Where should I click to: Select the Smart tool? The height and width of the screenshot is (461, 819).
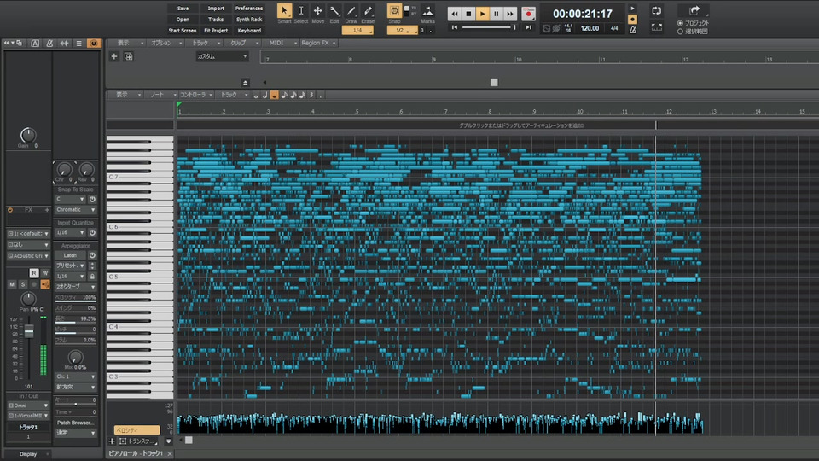284,12
